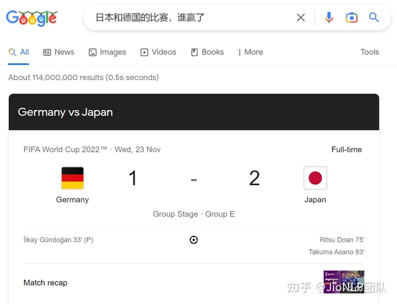Select the All results tab
Screen dimensions: 397x304
point(19,52)
